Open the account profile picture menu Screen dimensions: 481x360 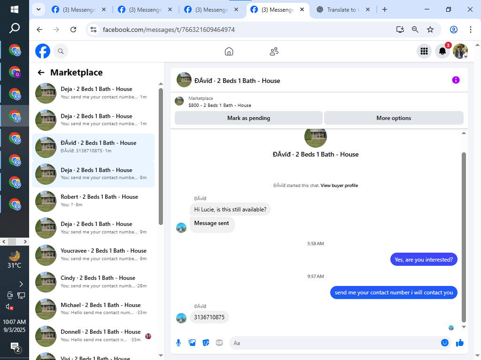pos(460,51)
